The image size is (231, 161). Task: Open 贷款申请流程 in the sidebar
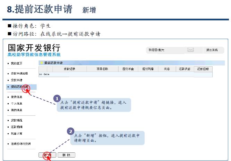pos(19,74)
